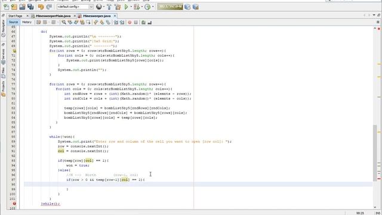
Task: Switch the editor to Source view
Action: click(13, 22)
